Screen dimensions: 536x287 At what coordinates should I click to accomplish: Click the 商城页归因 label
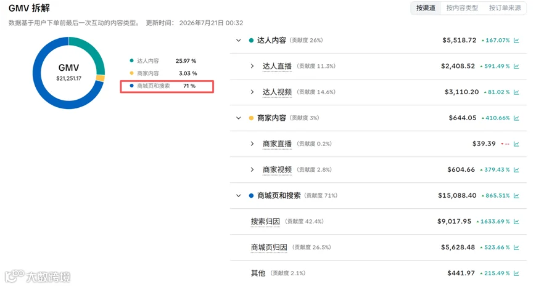269,248
